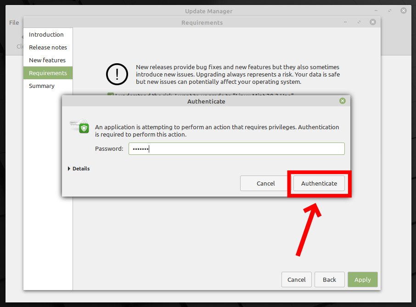Click the green Apply button
Image resolution: width=416 pixels, height=307 pixels.
tap(363, 280)
